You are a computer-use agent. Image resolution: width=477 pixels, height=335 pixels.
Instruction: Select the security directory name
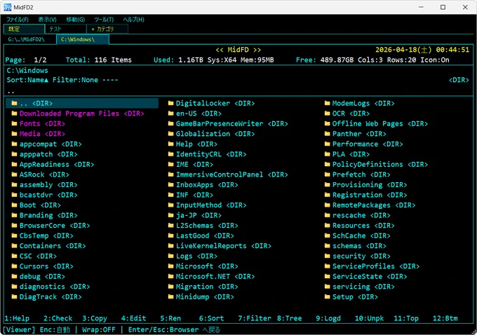(x=349, y=256)
